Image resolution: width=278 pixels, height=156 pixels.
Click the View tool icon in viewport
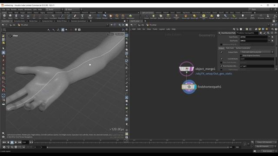[x=10, y=36]
